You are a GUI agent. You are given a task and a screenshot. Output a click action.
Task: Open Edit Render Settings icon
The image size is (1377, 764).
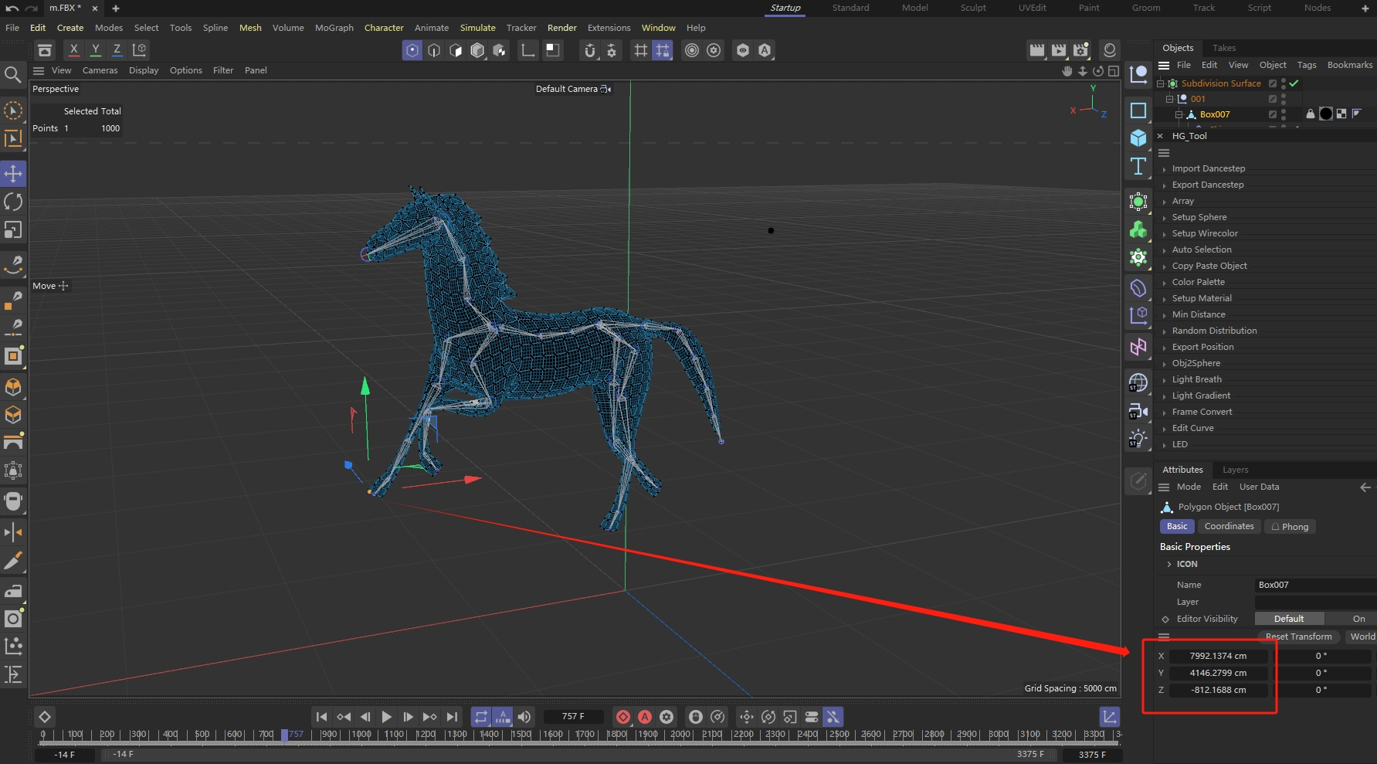pos(1080,50)
